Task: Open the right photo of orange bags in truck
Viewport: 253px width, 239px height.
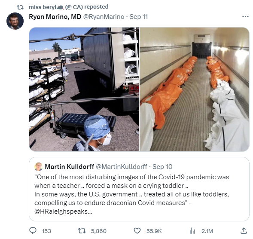Action: point(195,89)
